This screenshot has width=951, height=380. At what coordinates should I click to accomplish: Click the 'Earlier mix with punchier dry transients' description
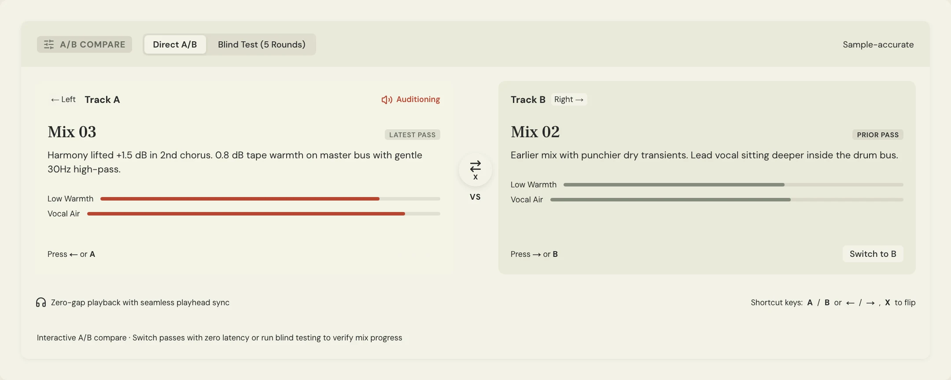[704, 155]
